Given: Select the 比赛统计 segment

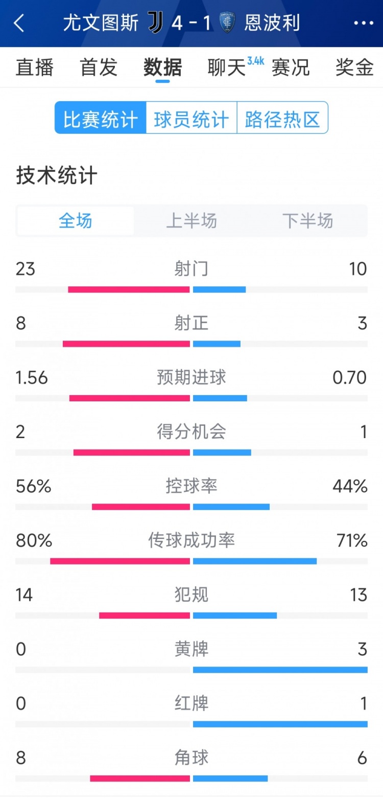Looking at the screenshot, I should coord(101,118).
